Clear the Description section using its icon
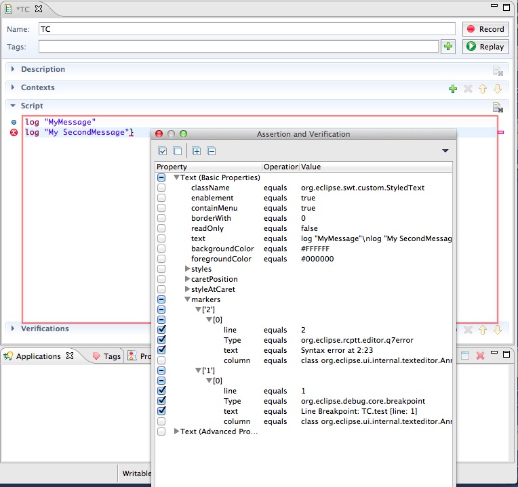This screenshot has width=518, height=487. click(x=498, y=70)
